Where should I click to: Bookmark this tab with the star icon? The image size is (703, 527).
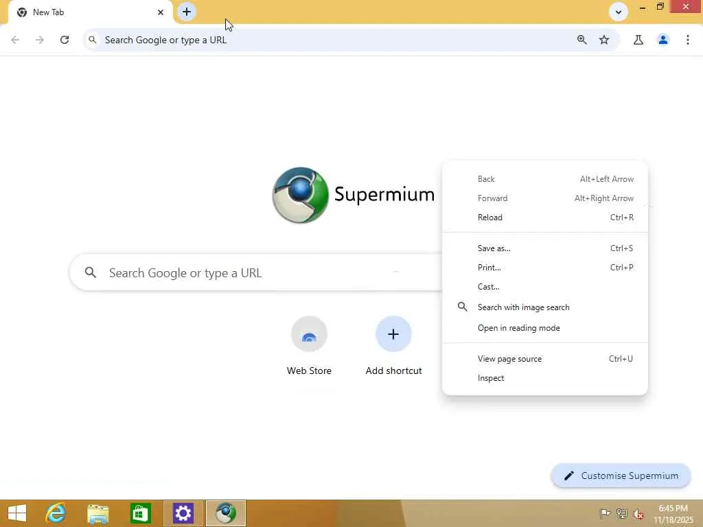pos(604,40)
